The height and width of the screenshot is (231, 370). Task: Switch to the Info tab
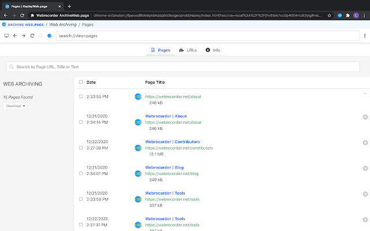[213, 50]
